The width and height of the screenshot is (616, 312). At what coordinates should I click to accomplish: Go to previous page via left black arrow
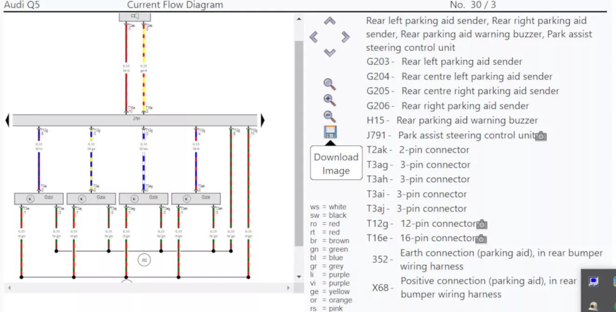[x=7, y=121]
